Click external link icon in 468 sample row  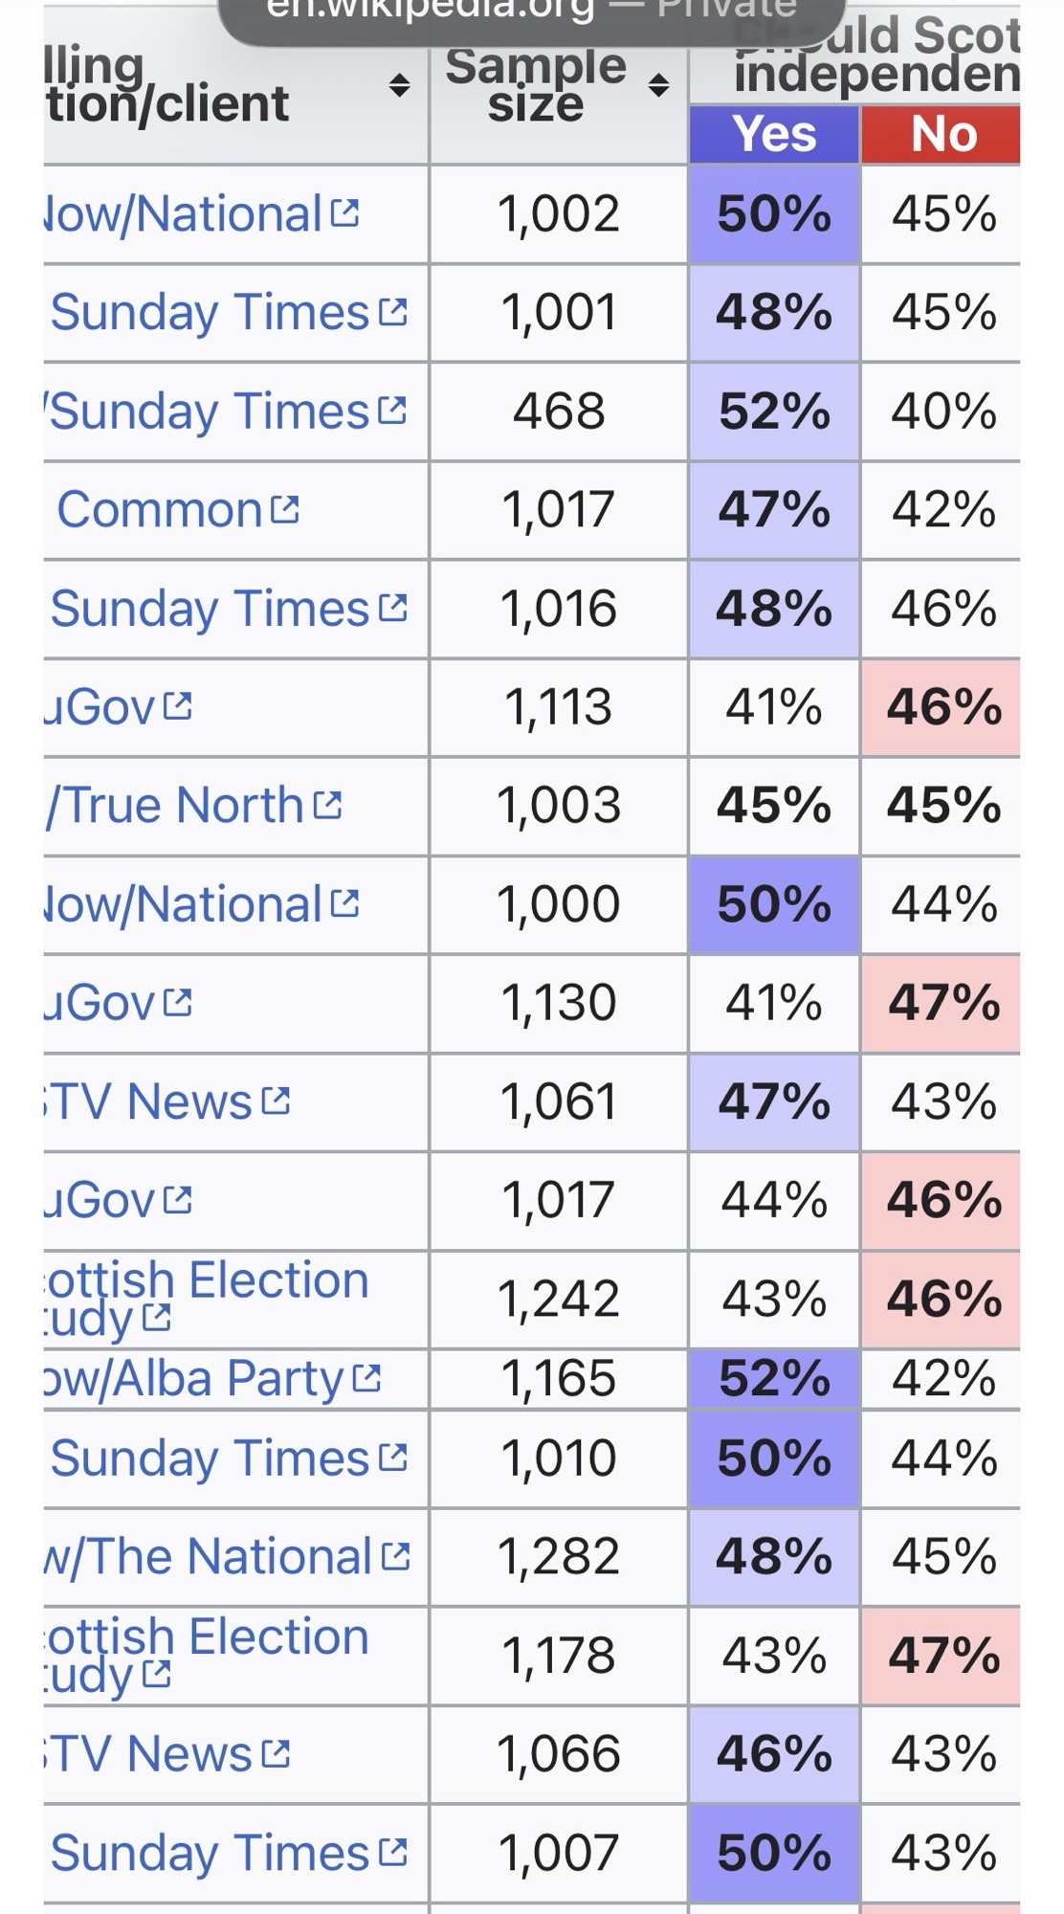(392, 411)
